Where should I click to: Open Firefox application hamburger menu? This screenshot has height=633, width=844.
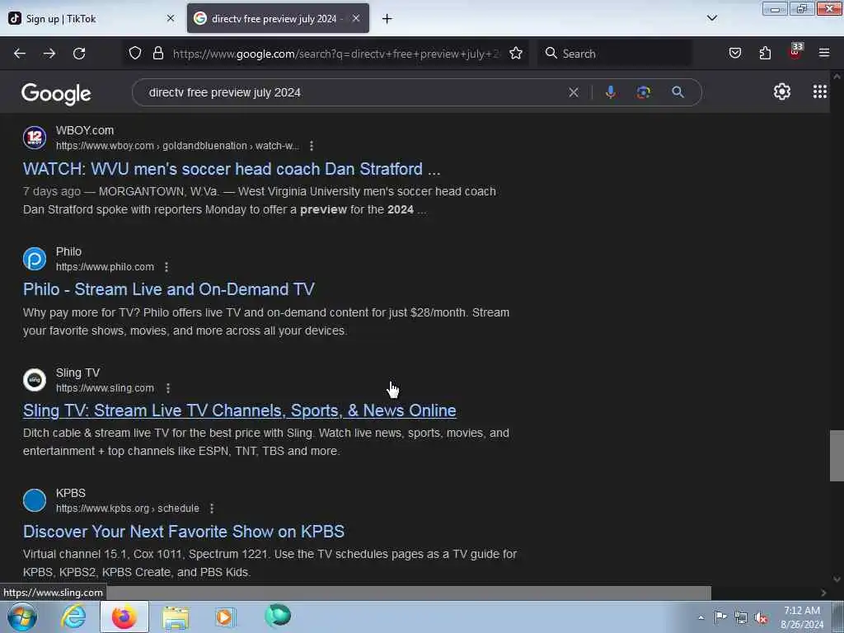(824, 53)
